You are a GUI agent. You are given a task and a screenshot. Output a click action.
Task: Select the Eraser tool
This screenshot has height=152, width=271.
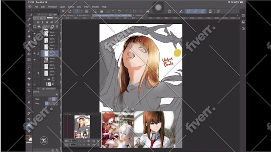(29, 37)
